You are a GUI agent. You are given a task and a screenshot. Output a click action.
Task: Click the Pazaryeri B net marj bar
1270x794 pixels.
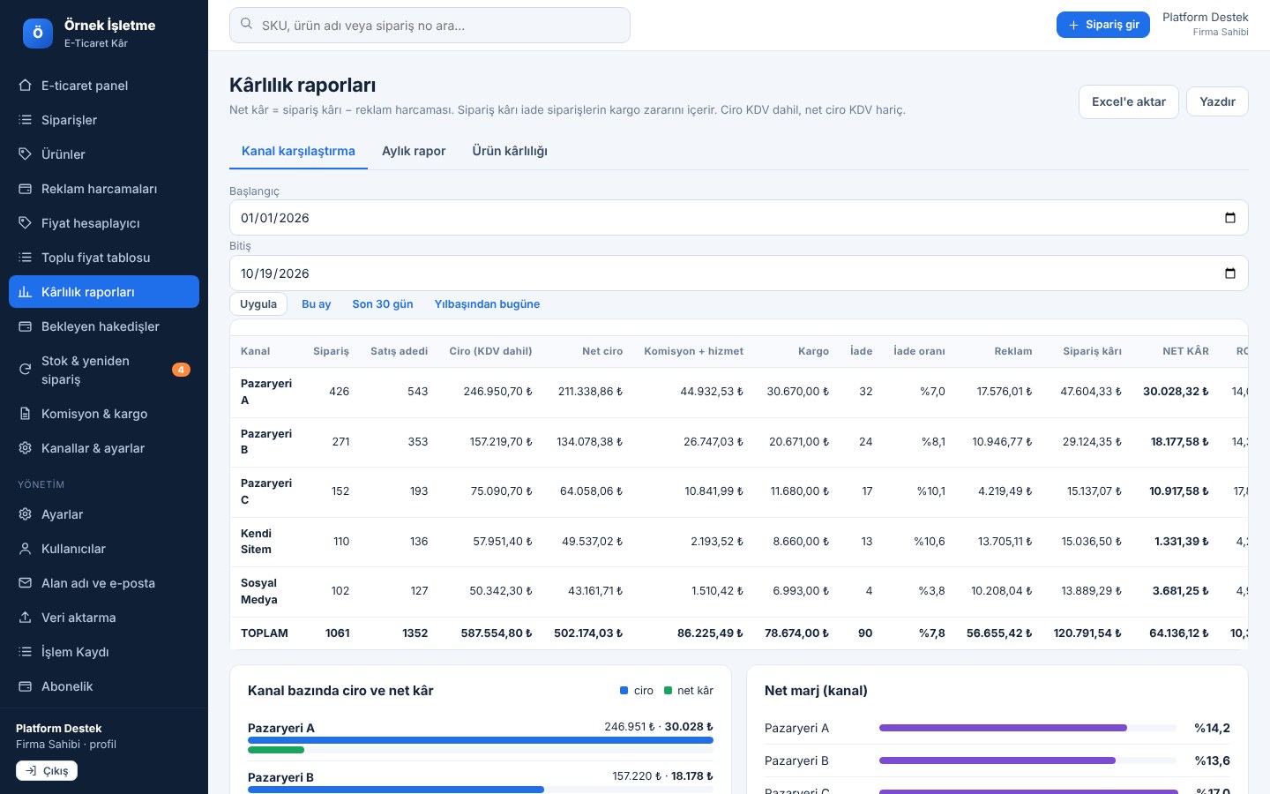tap(1027, 760)
